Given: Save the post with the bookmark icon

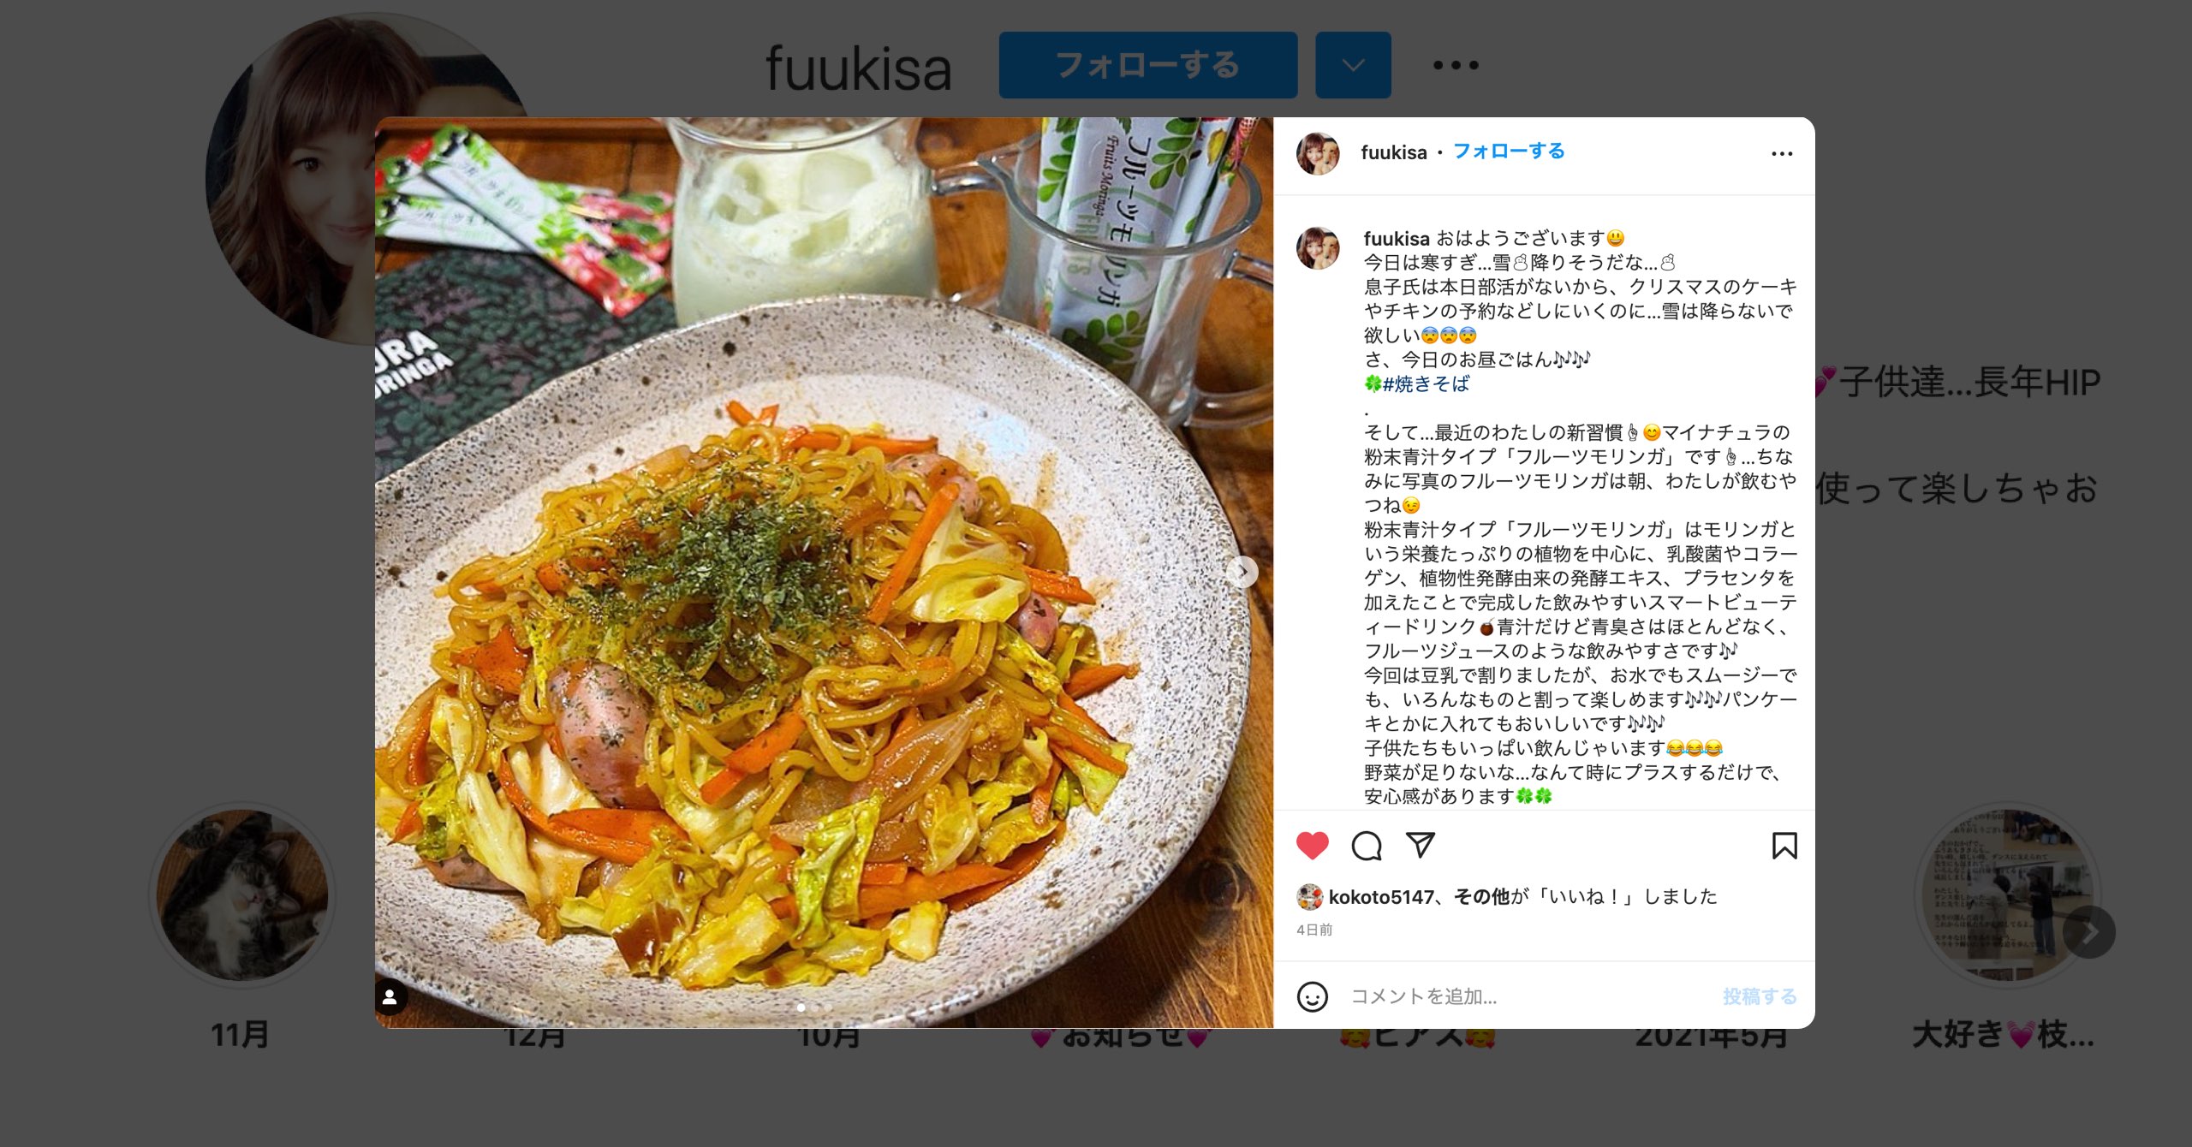Looking at the screenshot, I should [x=1784, y=846].
